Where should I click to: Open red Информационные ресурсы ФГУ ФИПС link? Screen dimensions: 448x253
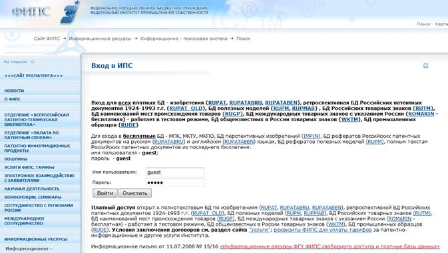tap(330, 246)
